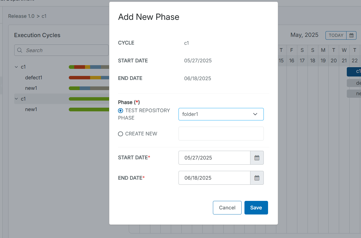Click the Create New phase name field
The width and height of the screenshot is (361, 238).
(221, 134)
